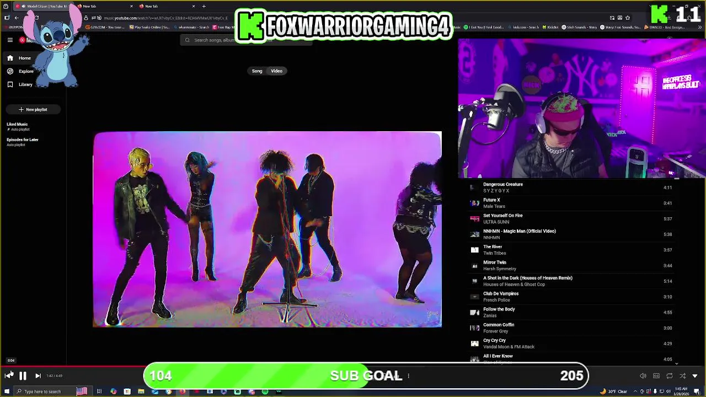Skip to the next track
Screen dimensions: 706x397
pyautogui.click(x=38, y=375)
